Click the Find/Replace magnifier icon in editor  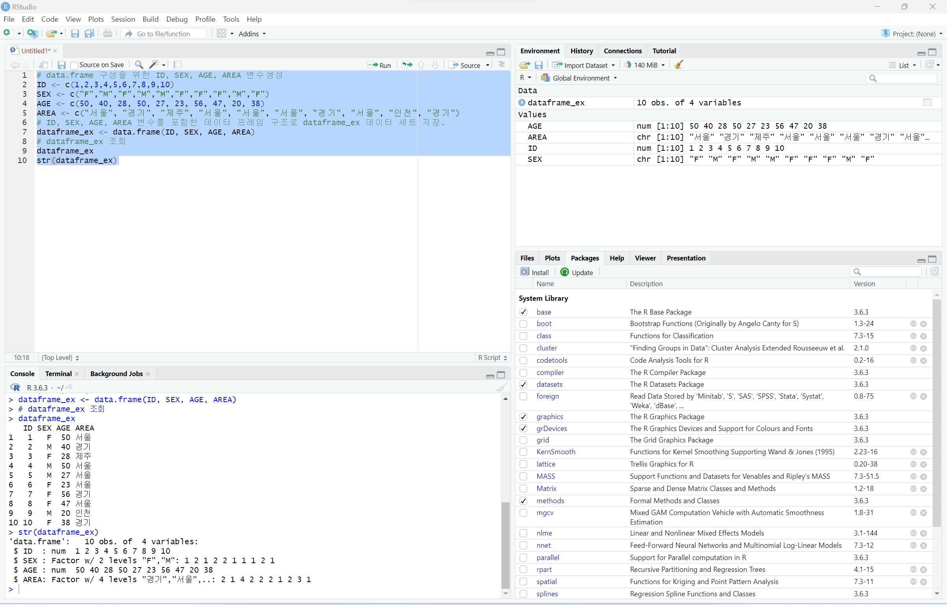tap(139, 65)
